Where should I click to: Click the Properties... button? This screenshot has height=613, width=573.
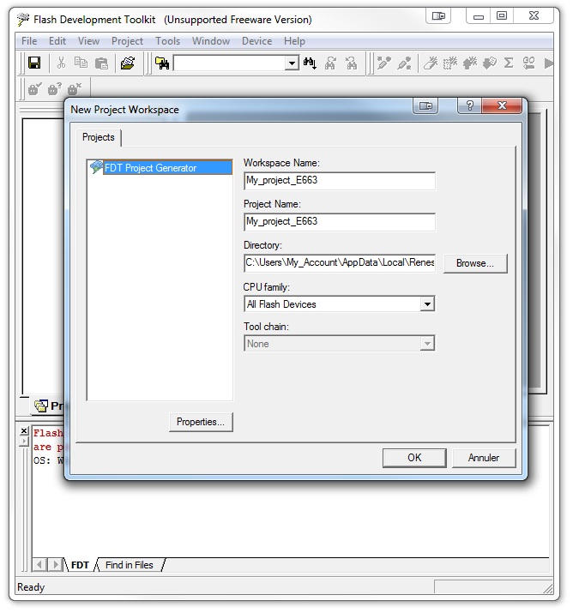pos(201,422)
